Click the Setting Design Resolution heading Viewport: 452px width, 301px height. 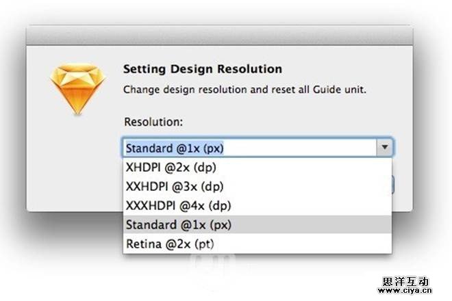pos(202,69)
